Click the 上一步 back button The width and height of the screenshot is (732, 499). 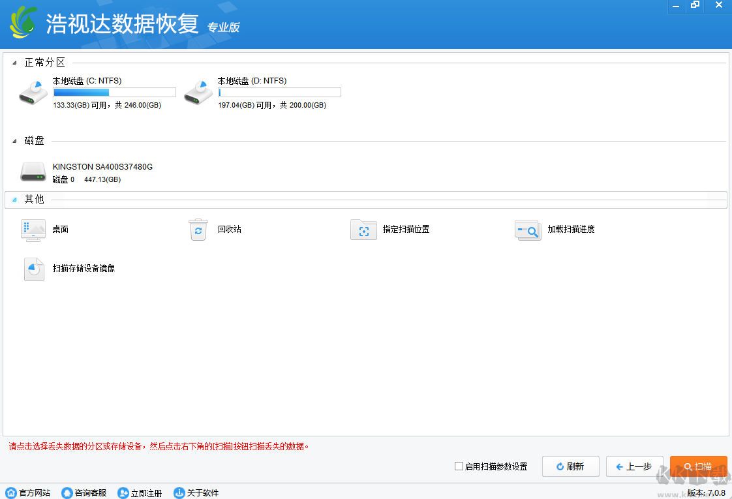[x=634, y=466]
